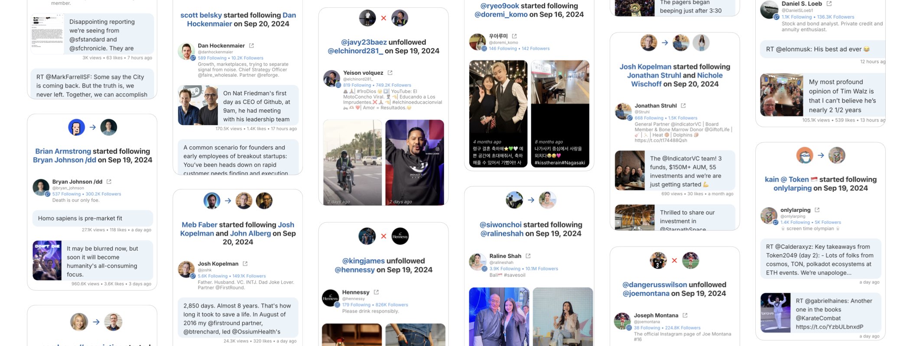Open '@IndicatorVC team' tweet thumbnail

click(630, 170)
